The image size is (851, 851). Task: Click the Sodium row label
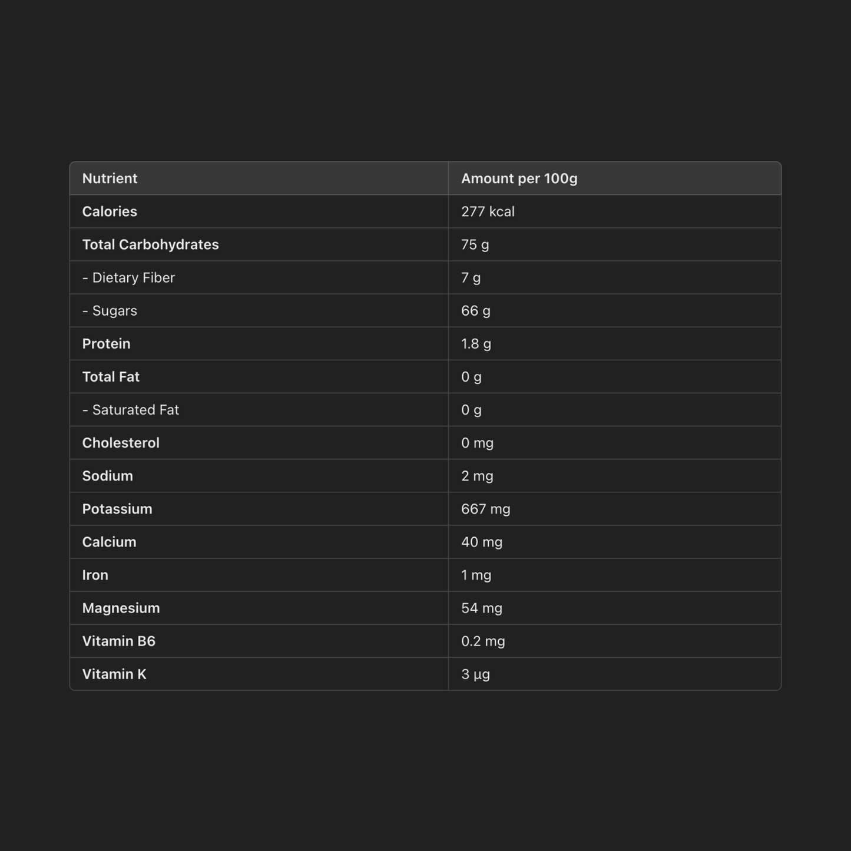107,475
